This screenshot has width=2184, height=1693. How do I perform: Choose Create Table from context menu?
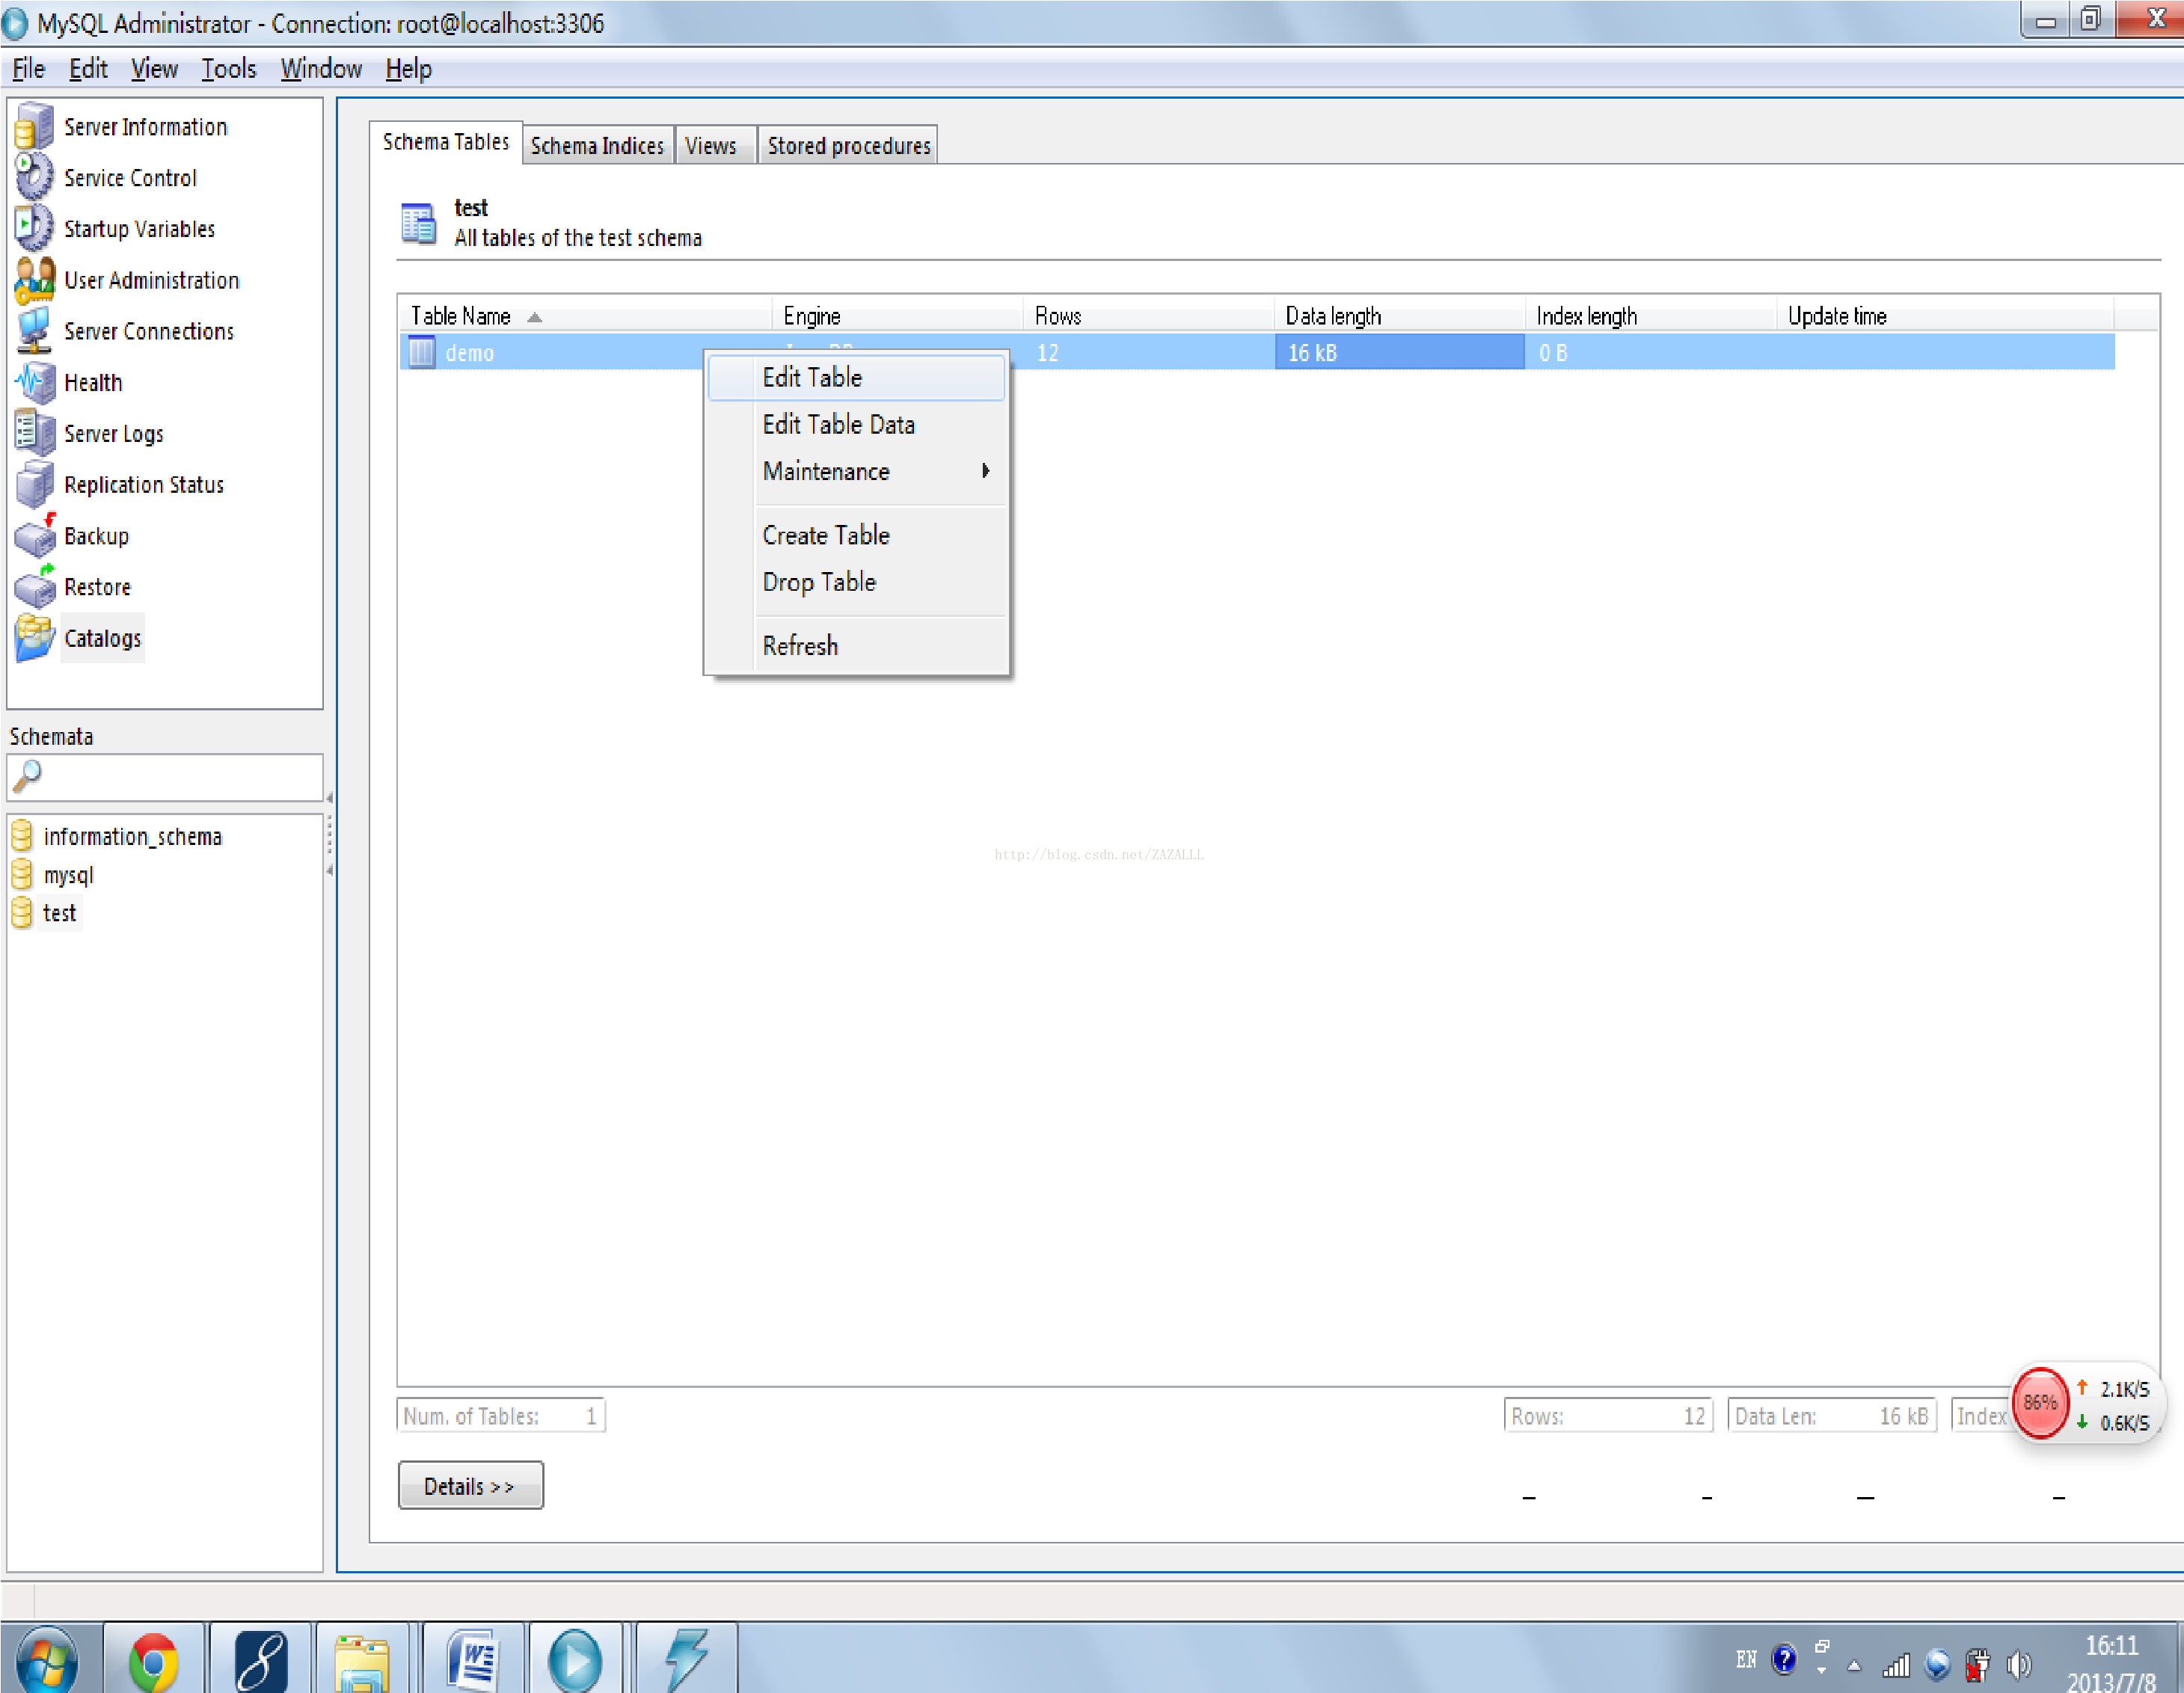856,535
